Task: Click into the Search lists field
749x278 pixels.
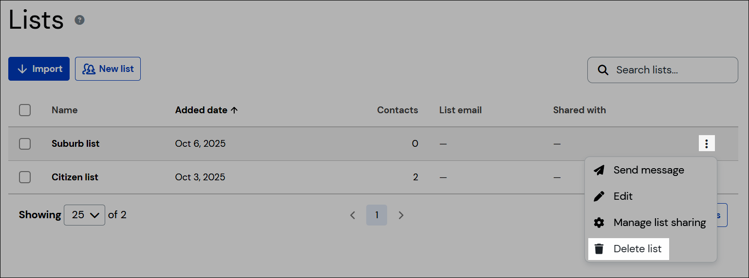Action: click(x=663, y=70)
